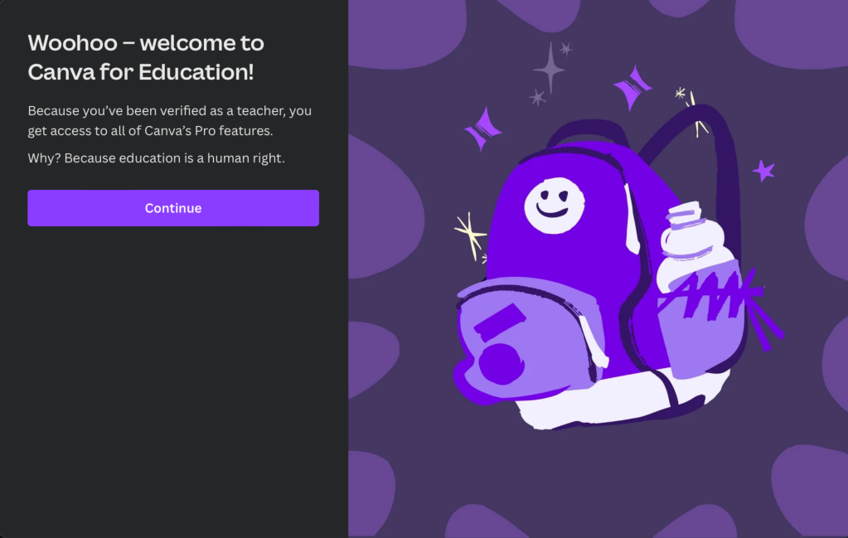Click the purple sparkle at the backpack's upper left
Image resolution: width=848 pixels, height=538 pixels.
click(482, 128)
